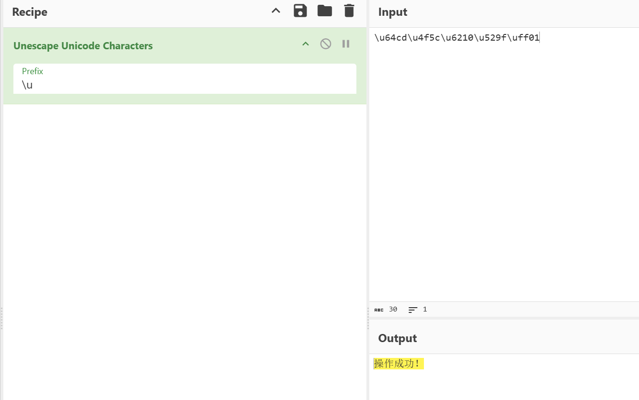The height and width of the screenshot is (400, 639).
Task: Clear the recipe with the trash icon
Action: [x=349, y=11]
